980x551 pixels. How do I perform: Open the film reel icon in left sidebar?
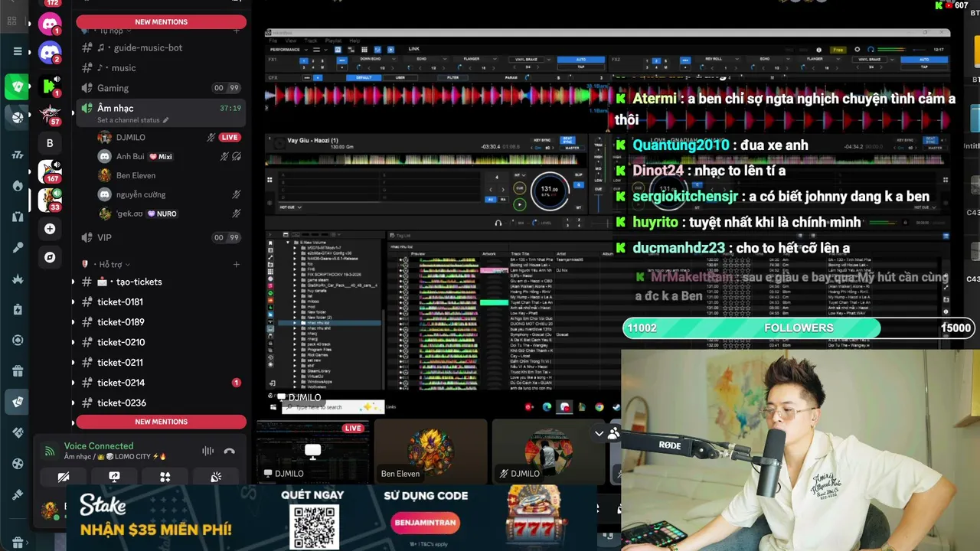pyautogui.click(x=18, y=463)
